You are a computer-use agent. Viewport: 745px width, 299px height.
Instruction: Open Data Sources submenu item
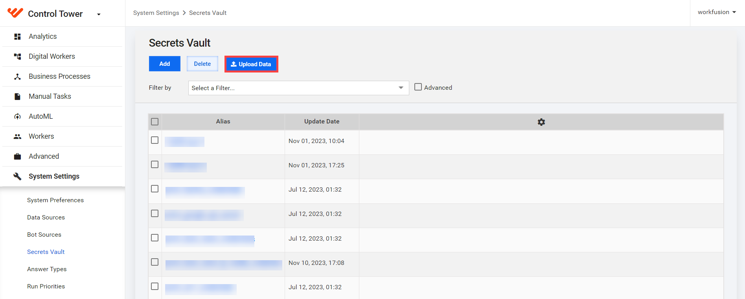[x=46, y=217]
